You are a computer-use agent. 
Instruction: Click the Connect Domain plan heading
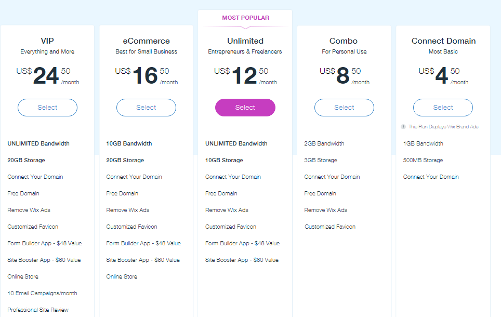443,41
